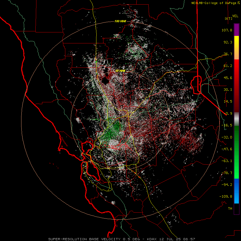Click the 92.3 velocity scale value
The image size is (241, 241).
pyautogui.click(x=228, y=42)
